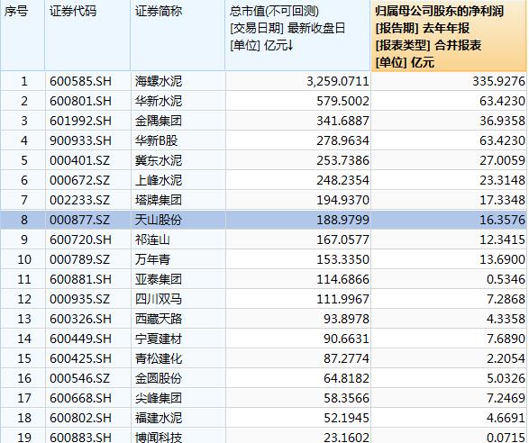Viewport: 529px width, 443px height.
Task: Click net profit 0.5346
Action: coord(506,279)
